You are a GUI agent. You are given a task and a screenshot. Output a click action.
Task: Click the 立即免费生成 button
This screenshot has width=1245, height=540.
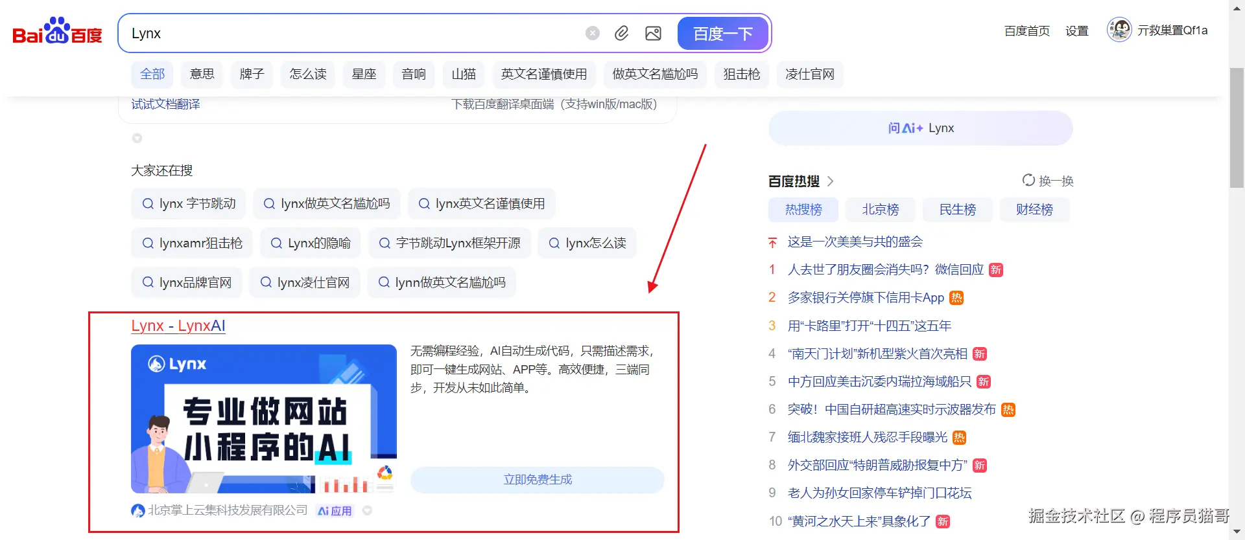(x=538, y=480)
